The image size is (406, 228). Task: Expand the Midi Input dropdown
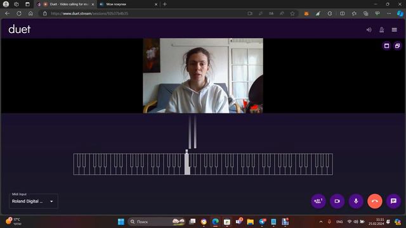[x=34, y=201]
